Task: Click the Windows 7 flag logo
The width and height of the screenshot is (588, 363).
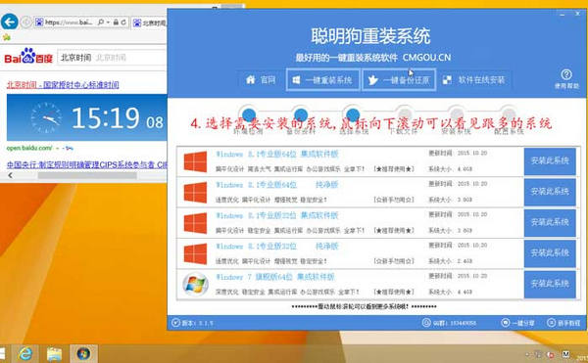Action: 195,285
